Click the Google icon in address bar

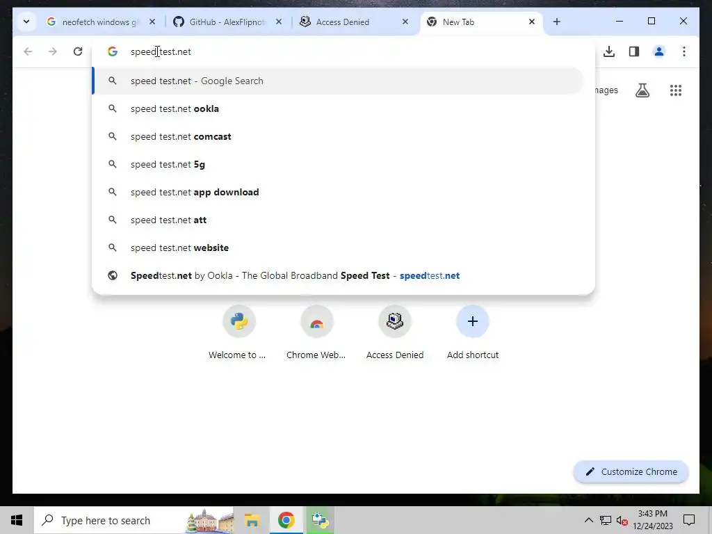(x=113, y=51)
